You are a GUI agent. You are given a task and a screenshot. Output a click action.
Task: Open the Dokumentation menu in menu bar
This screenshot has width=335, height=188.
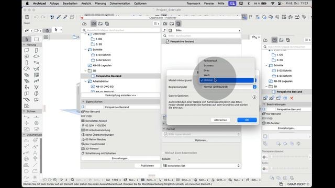(120, 4)
